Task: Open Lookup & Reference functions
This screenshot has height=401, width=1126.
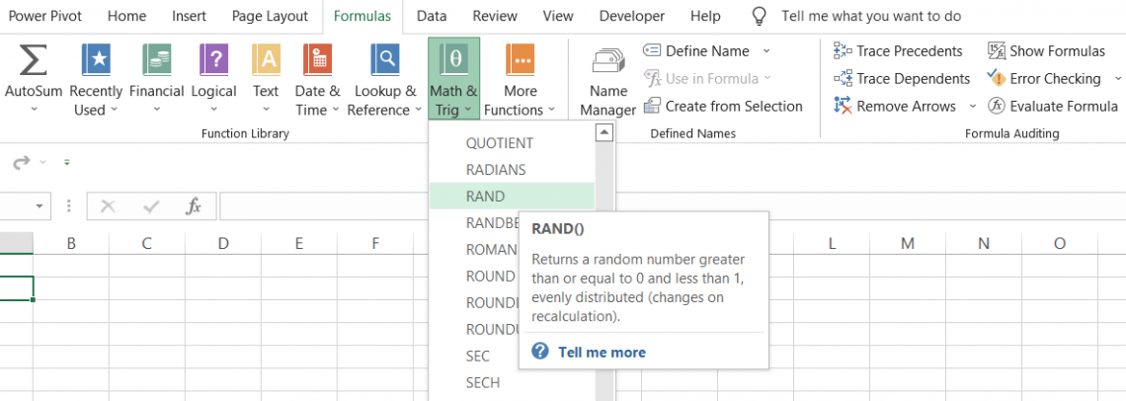Action: click(384, 61)
